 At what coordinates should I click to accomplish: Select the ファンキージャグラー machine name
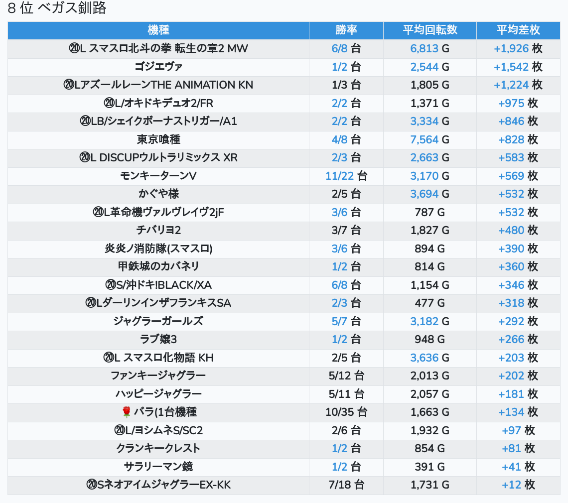click(158, 376)
